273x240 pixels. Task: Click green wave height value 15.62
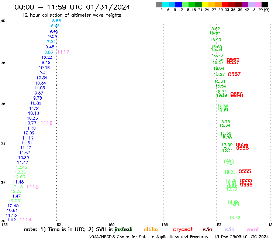214,29
